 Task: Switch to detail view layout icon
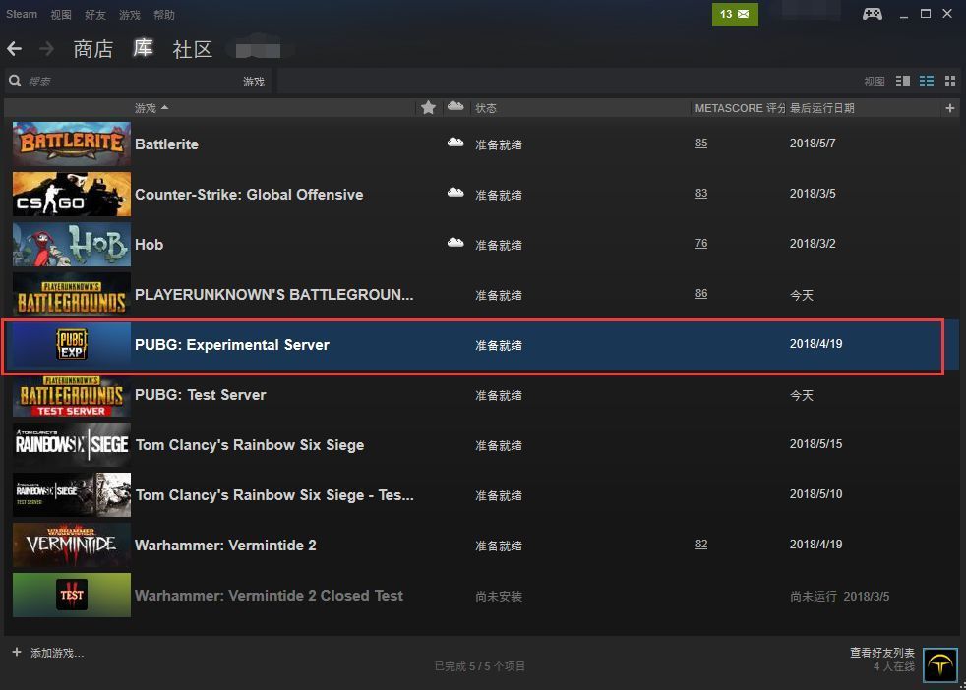click(x=902, y=81)
